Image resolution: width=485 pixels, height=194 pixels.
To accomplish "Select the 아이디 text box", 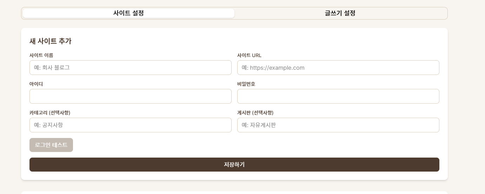I will pos(131,96).
